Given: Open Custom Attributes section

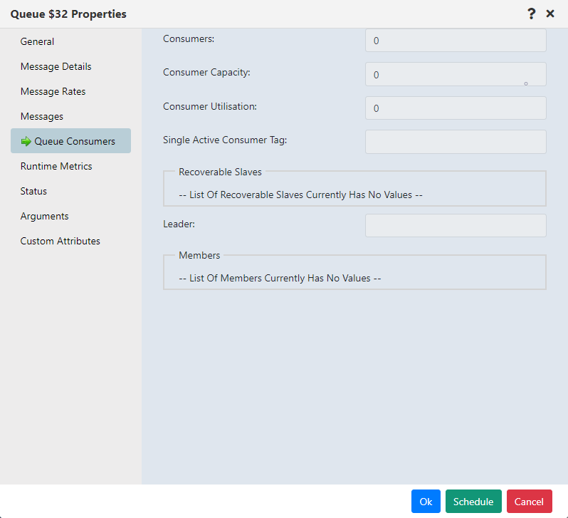Looking at the screenshot, I should coord(60,241).
